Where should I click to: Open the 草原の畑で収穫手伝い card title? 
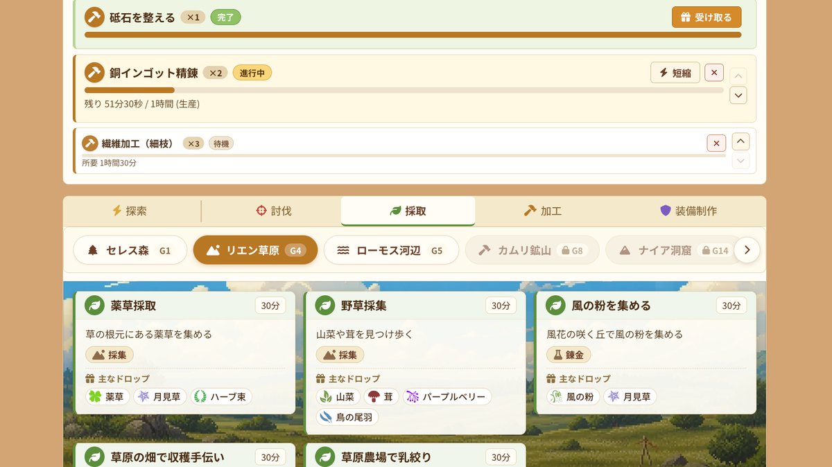[x=168, y=457]
